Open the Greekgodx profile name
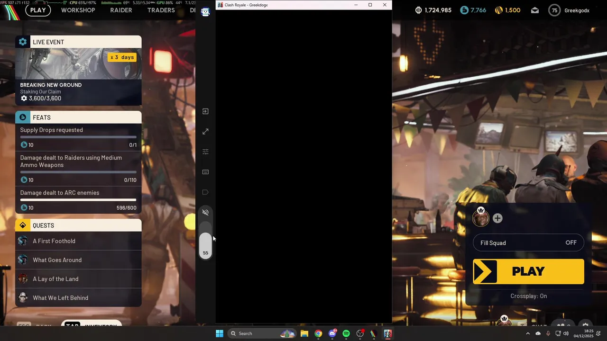This screenshot has width=607, height=341. (x=577, y=10)
